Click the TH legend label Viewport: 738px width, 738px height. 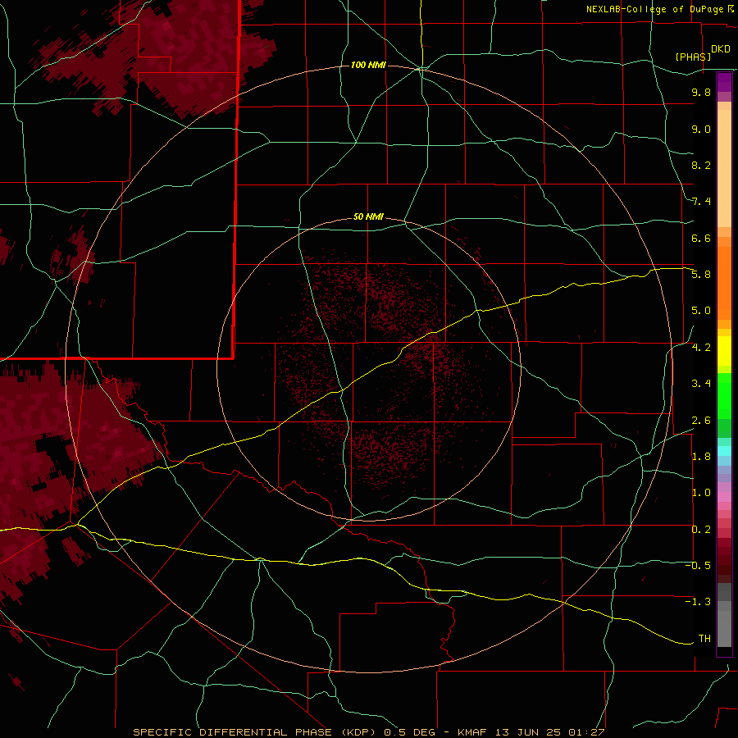click(704, 639)
